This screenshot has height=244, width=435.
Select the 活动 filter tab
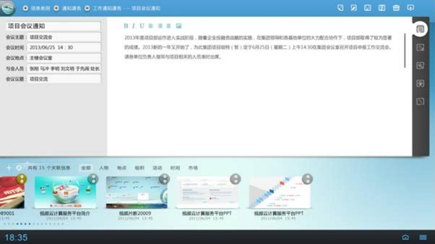click(x=157, y=168)
